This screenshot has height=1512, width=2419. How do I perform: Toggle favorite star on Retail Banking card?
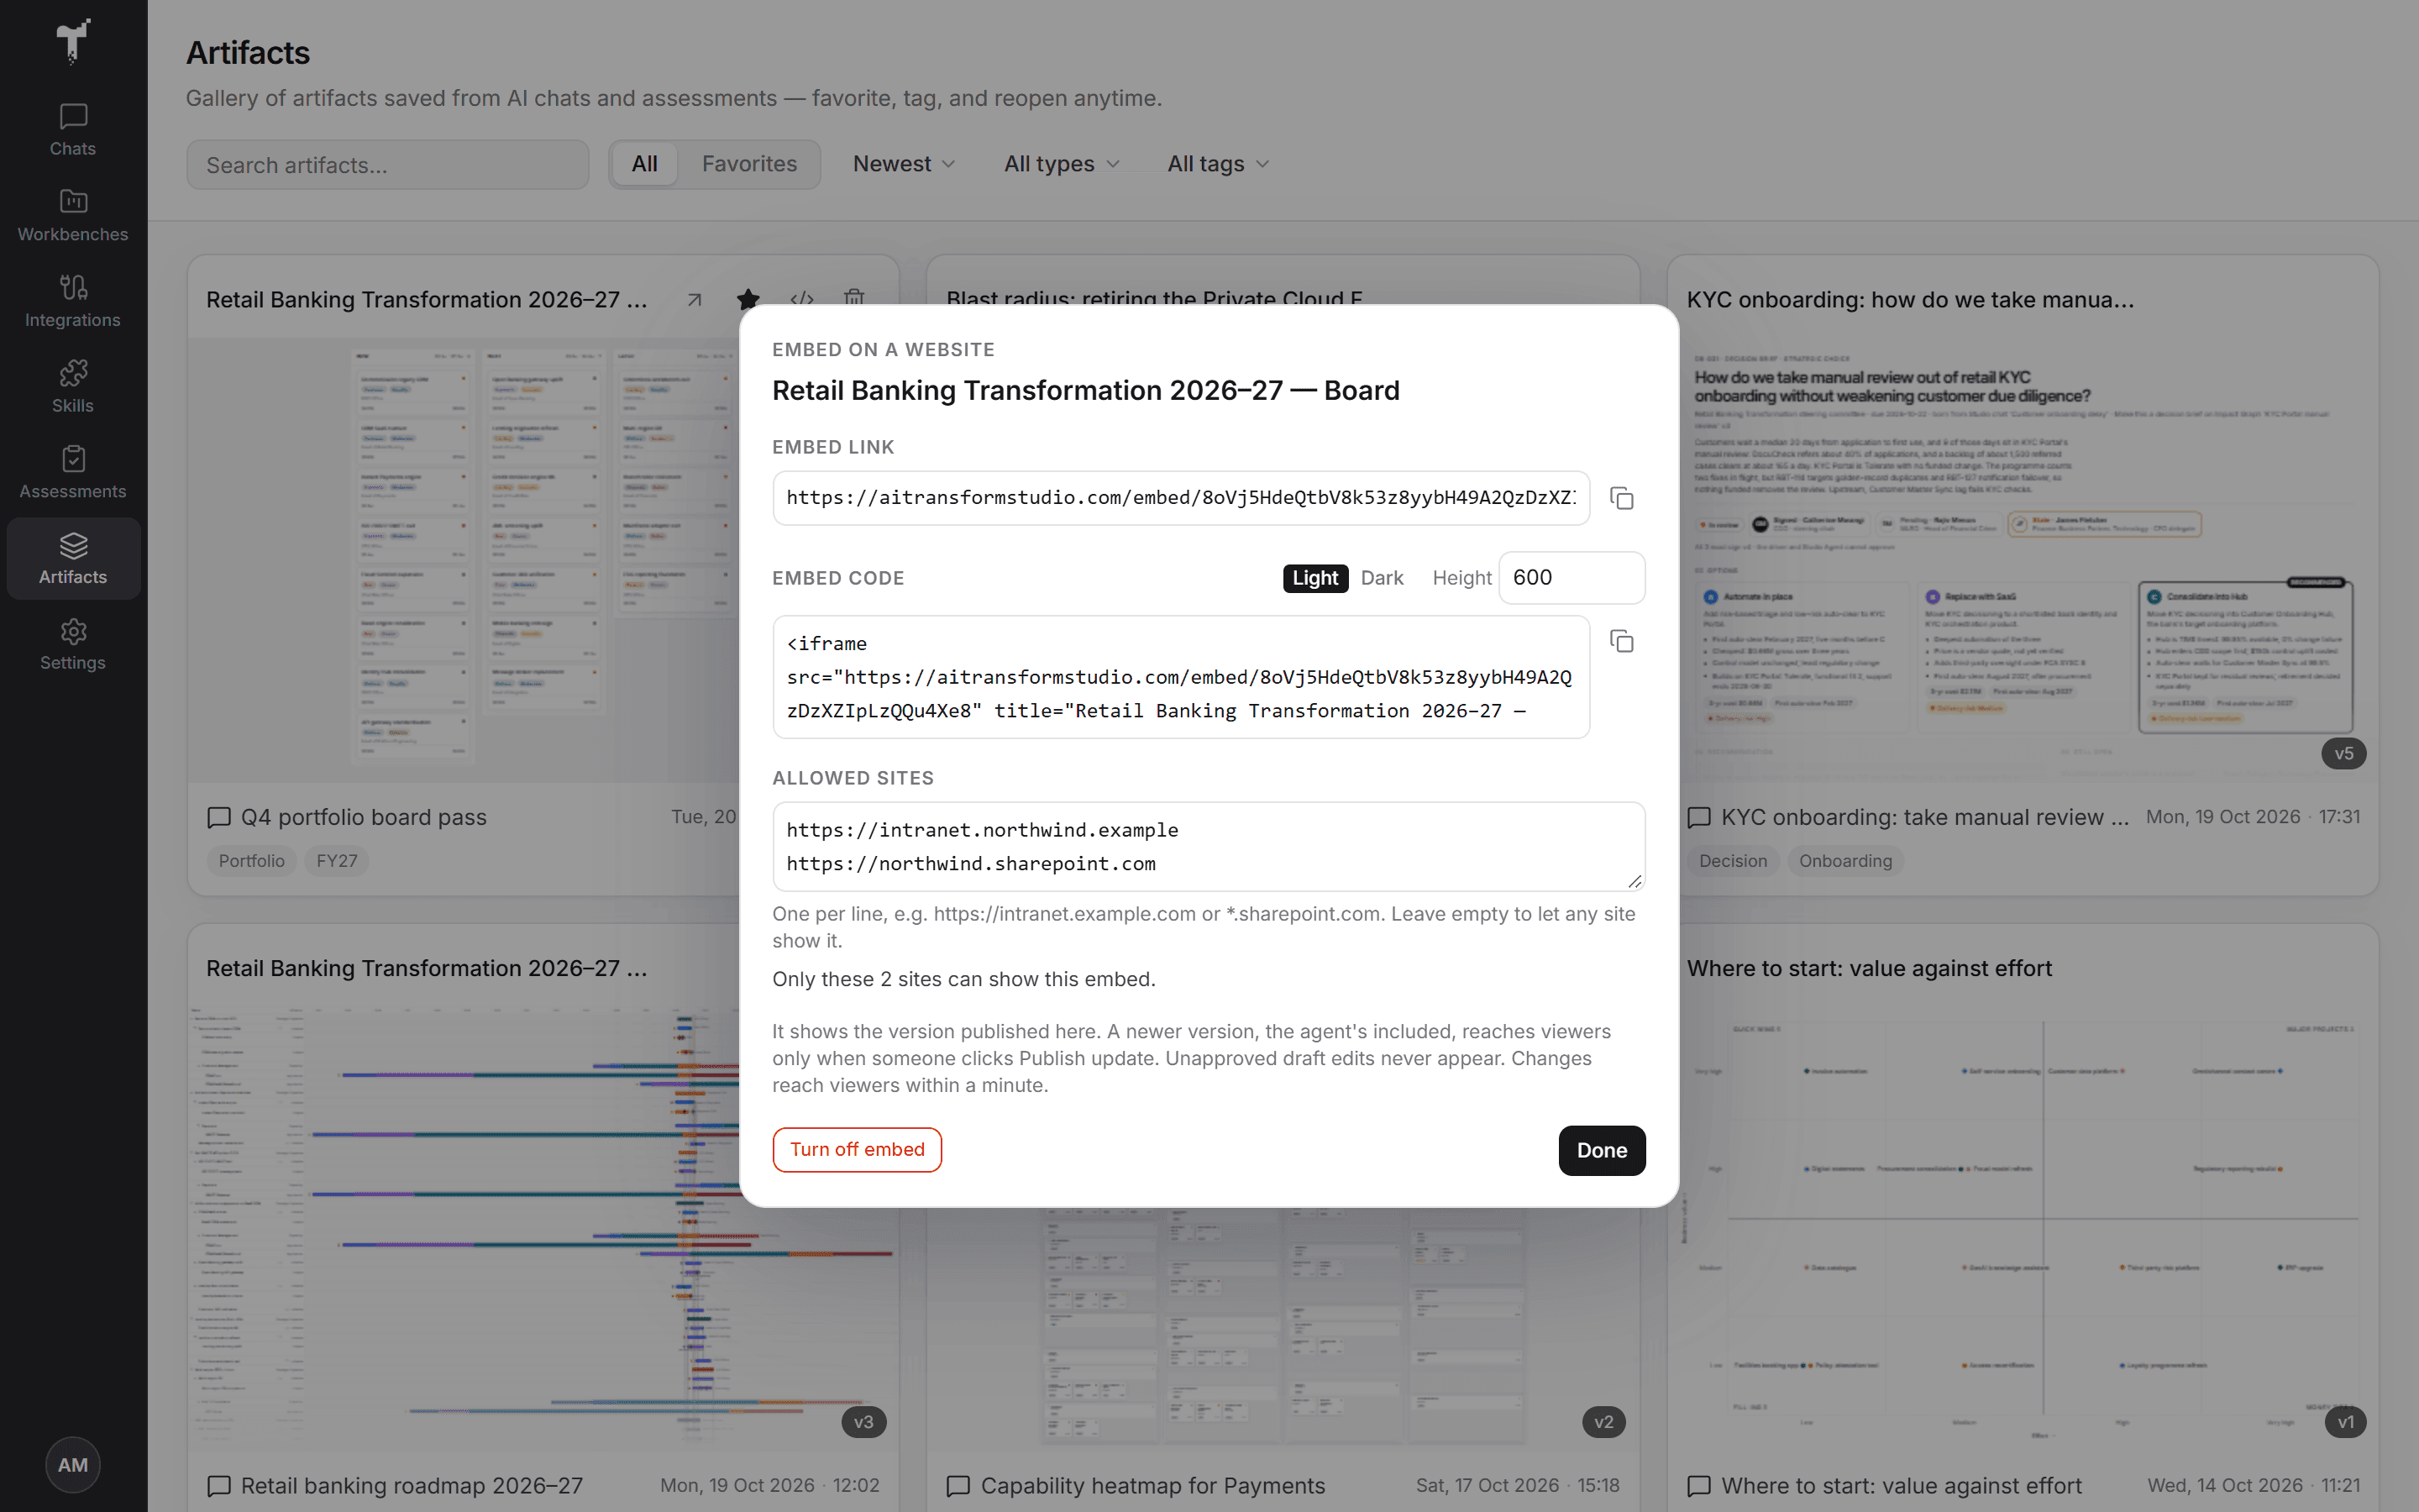point(748,299)
